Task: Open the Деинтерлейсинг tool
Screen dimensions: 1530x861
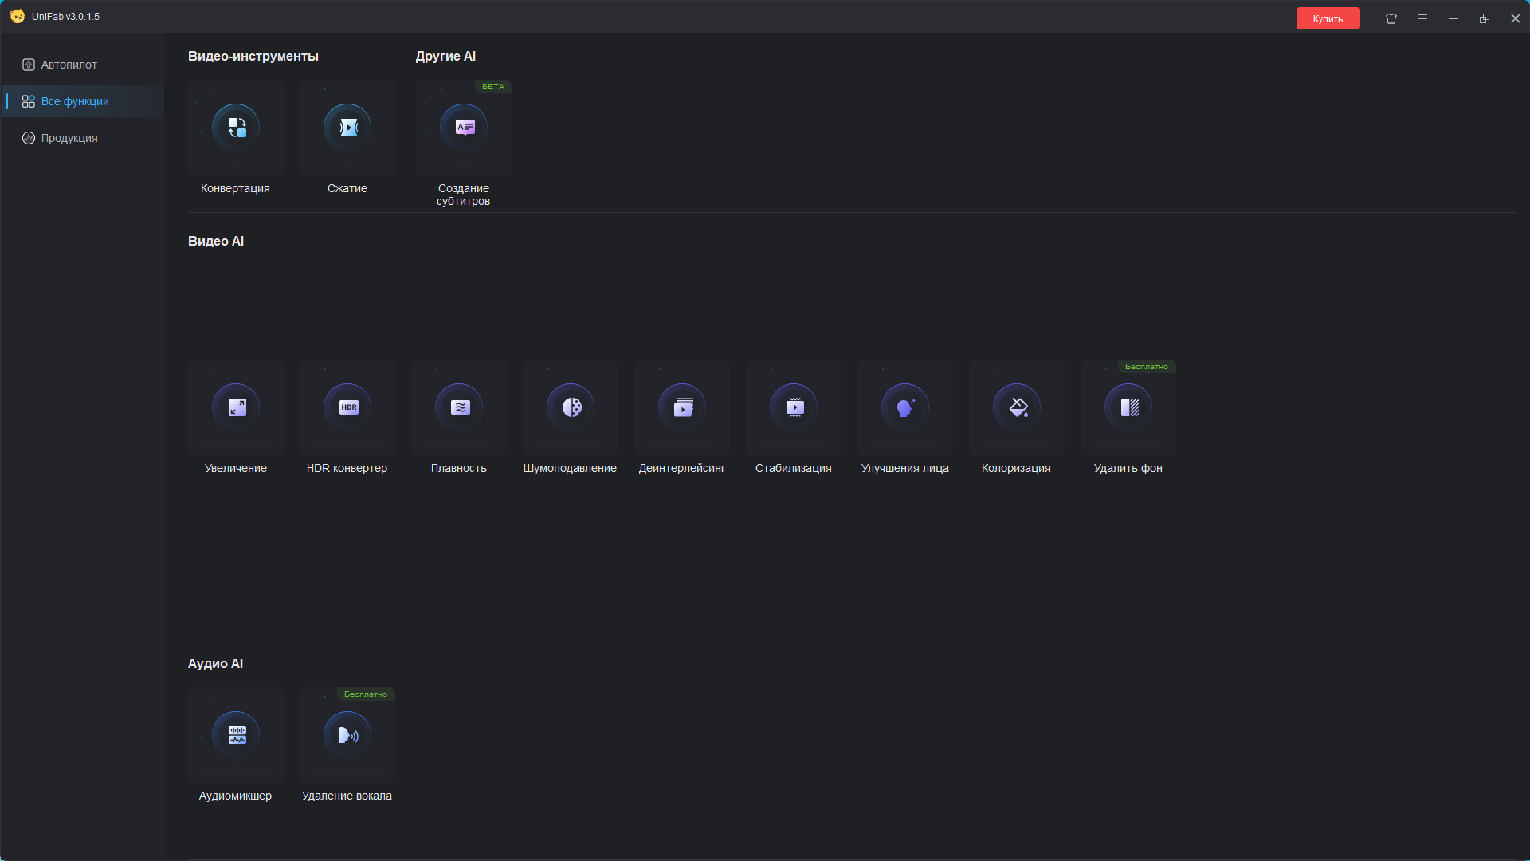Action: 682,407
